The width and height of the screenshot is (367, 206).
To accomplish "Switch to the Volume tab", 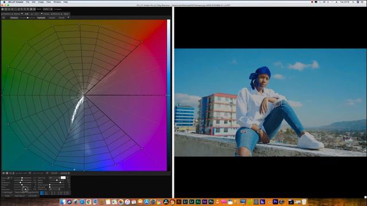I will click(x=17, y=14).
